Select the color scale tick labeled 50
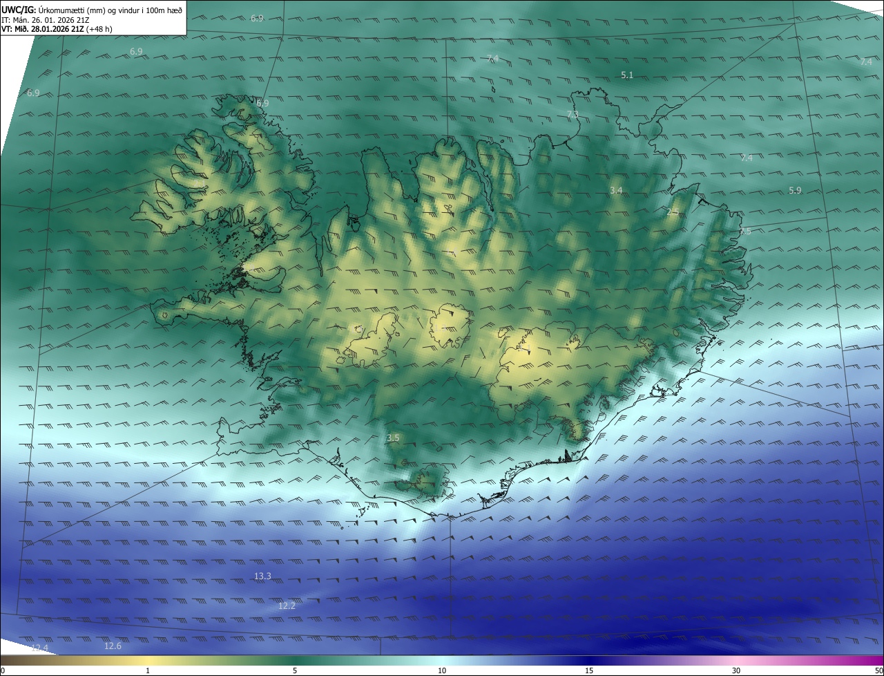 pyautogui.click(x=878, y=670)
